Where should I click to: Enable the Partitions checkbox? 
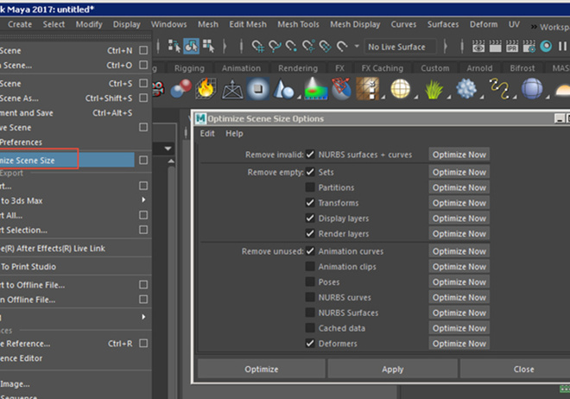310,187
